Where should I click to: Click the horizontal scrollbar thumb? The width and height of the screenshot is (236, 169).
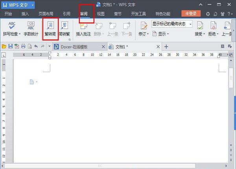(x=100, y=166)
